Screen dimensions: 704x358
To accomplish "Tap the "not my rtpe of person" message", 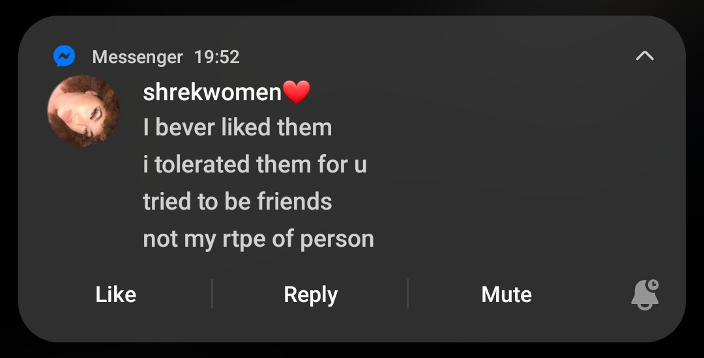I will (x=258, y=239).
